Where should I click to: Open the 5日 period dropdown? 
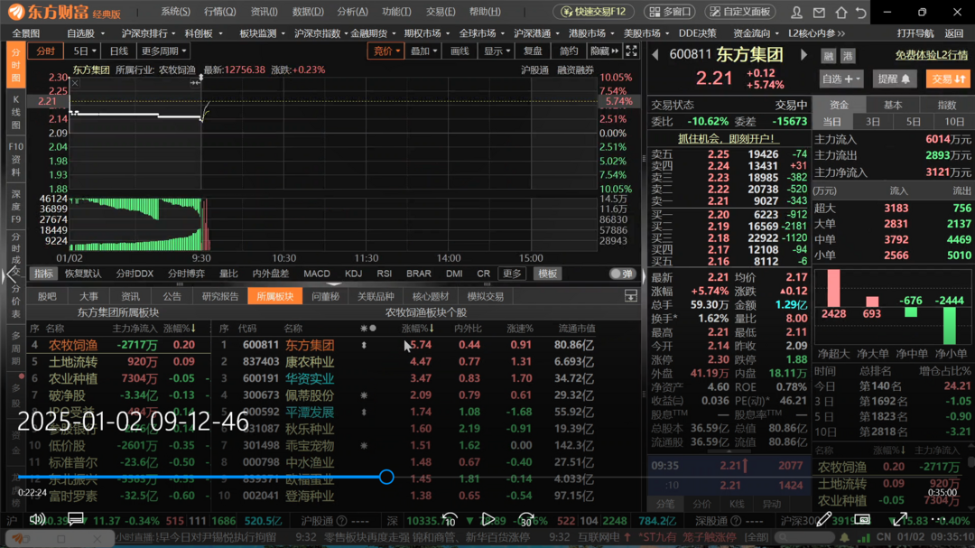(85, 51)
